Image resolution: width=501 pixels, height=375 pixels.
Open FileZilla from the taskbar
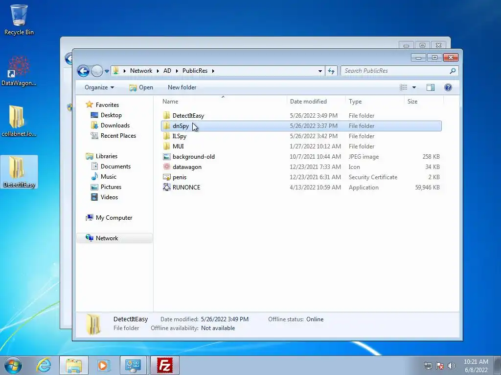pyautogui.click(x=165, y=365)
